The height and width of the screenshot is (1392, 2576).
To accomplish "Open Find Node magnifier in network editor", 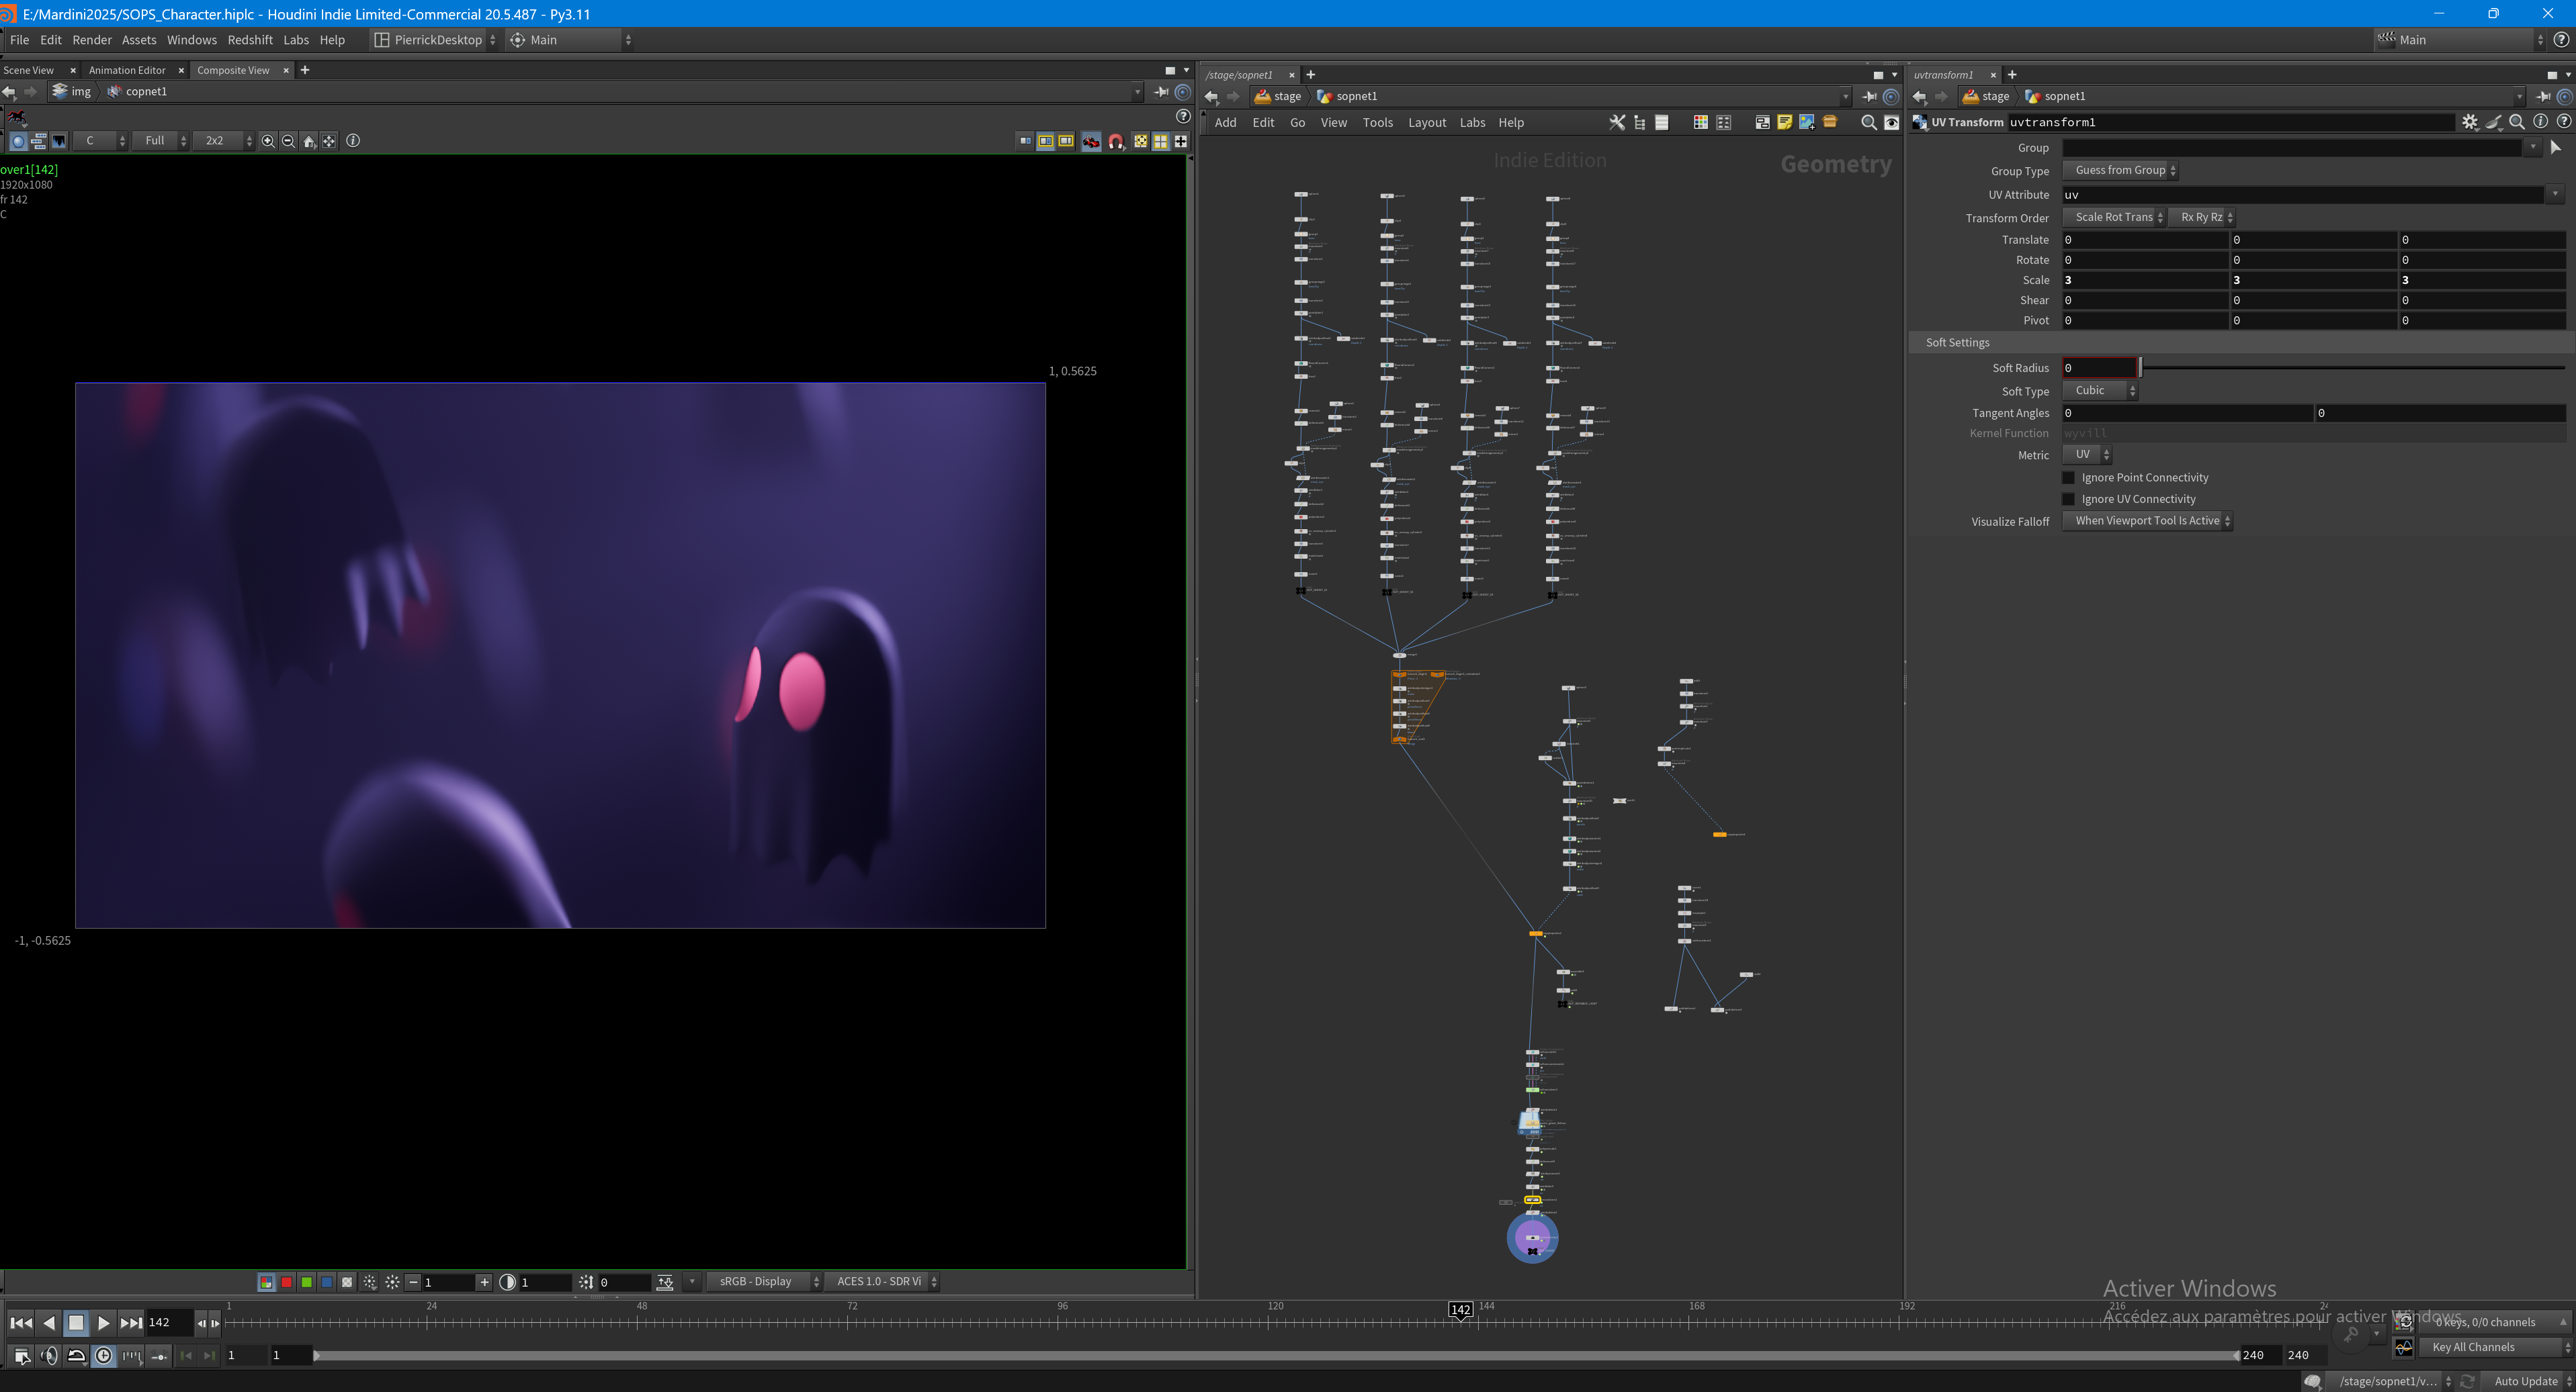I will point(1868,123).
